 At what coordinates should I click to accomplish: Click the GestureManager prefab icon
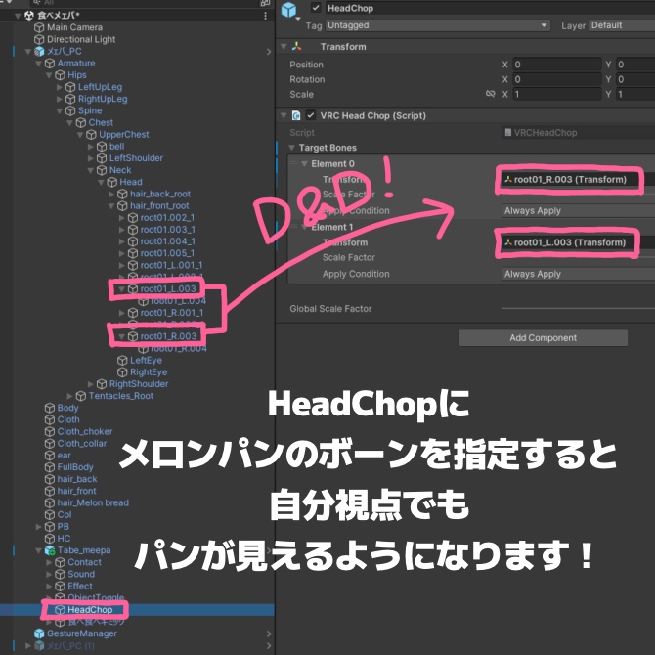(x=39, y=633)
